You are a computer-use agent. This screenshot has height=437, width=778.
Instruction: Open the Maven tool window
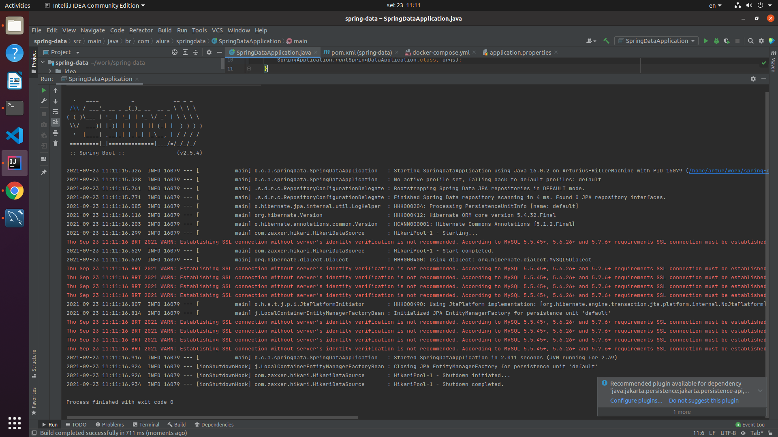point(773,62)
